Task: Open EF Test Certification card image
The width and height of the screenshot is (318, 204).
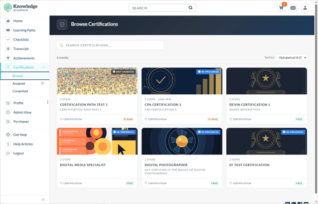Action: pyautogui.click(x=266, y=141)
